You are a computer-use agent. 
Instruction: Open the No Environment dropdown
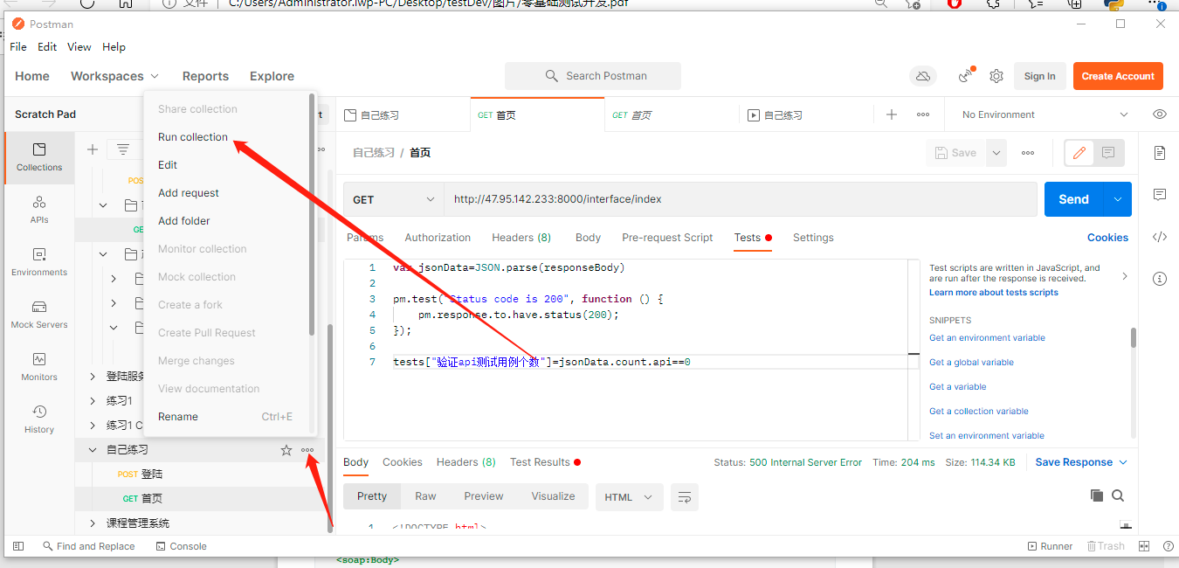pos(1045,114)
